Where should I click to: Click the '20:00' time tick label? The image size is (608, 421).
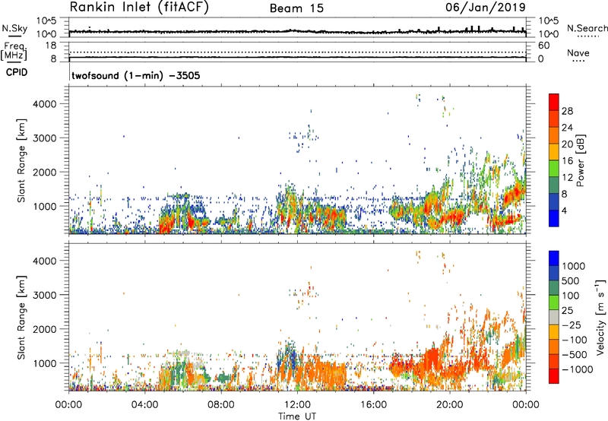click(x=450, y=405)
